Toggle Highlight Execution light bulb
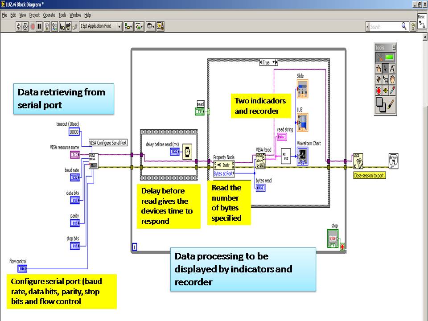 pos(47,26)
